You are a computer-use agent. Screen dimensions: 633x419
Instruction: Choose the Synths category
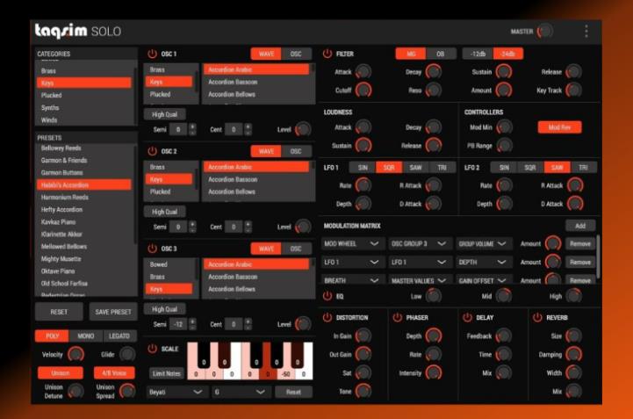tap(84, 107)
